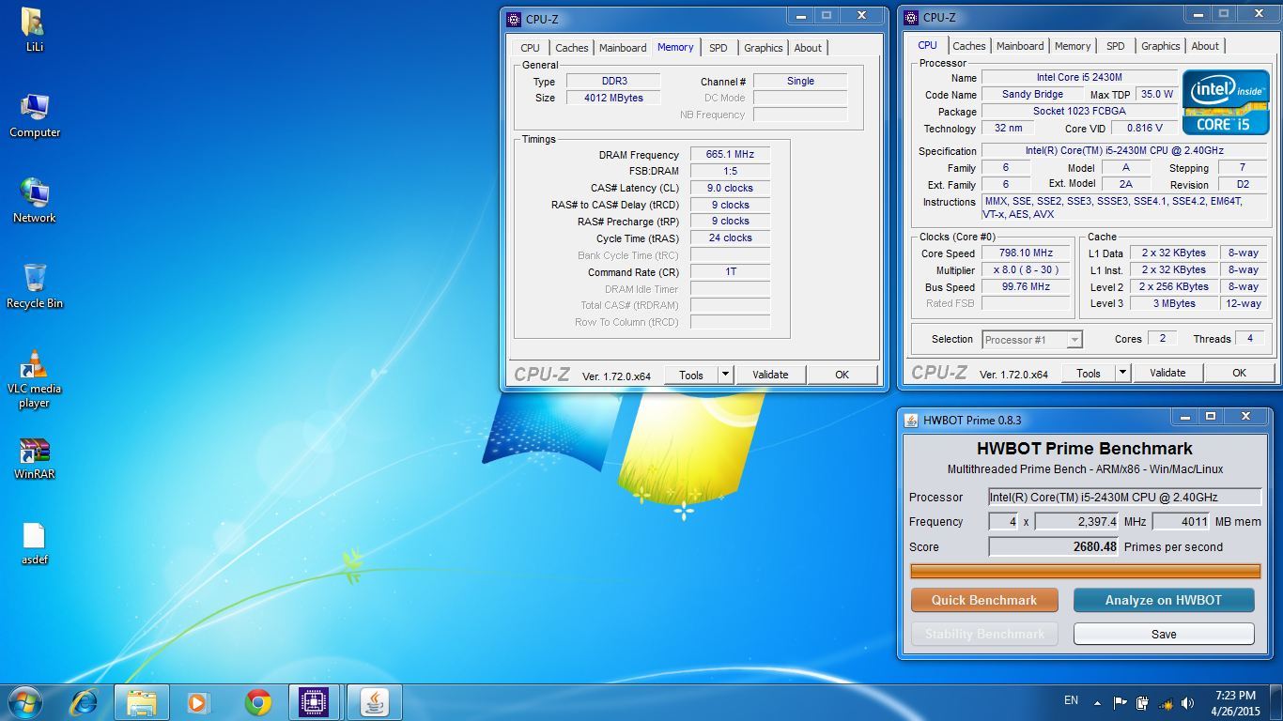This screenshot has height=721, width=1283.
Task: Click the Intel Core i5 2430M name value
Action: click(1079, 77)
